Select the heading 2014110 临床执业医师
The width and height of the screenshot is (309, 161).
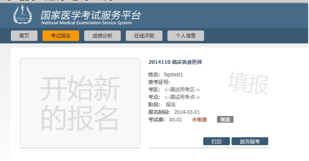175,62
